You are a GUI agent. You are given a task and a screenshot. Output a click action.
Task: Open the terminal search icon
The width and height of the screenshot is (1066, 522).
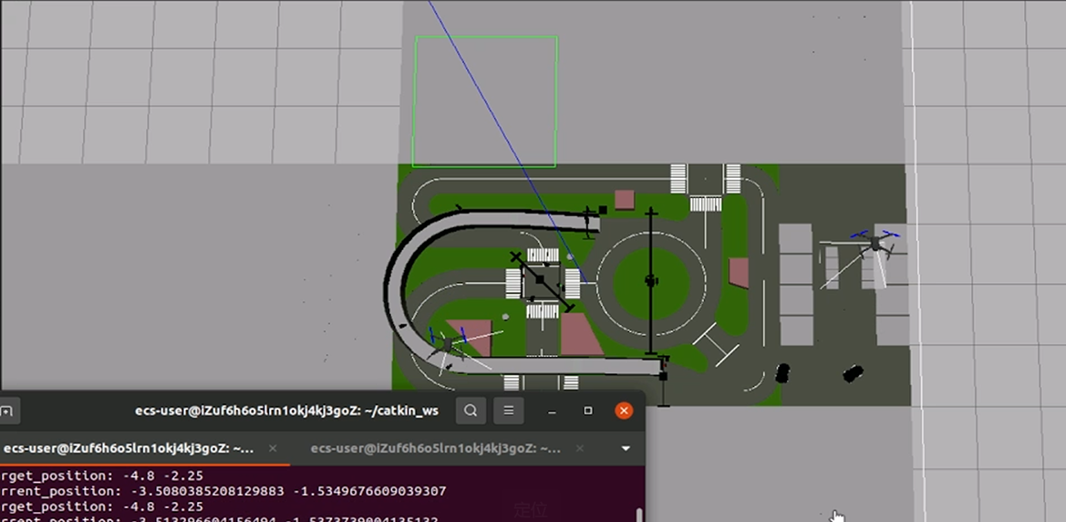click(x=471, y=411)
